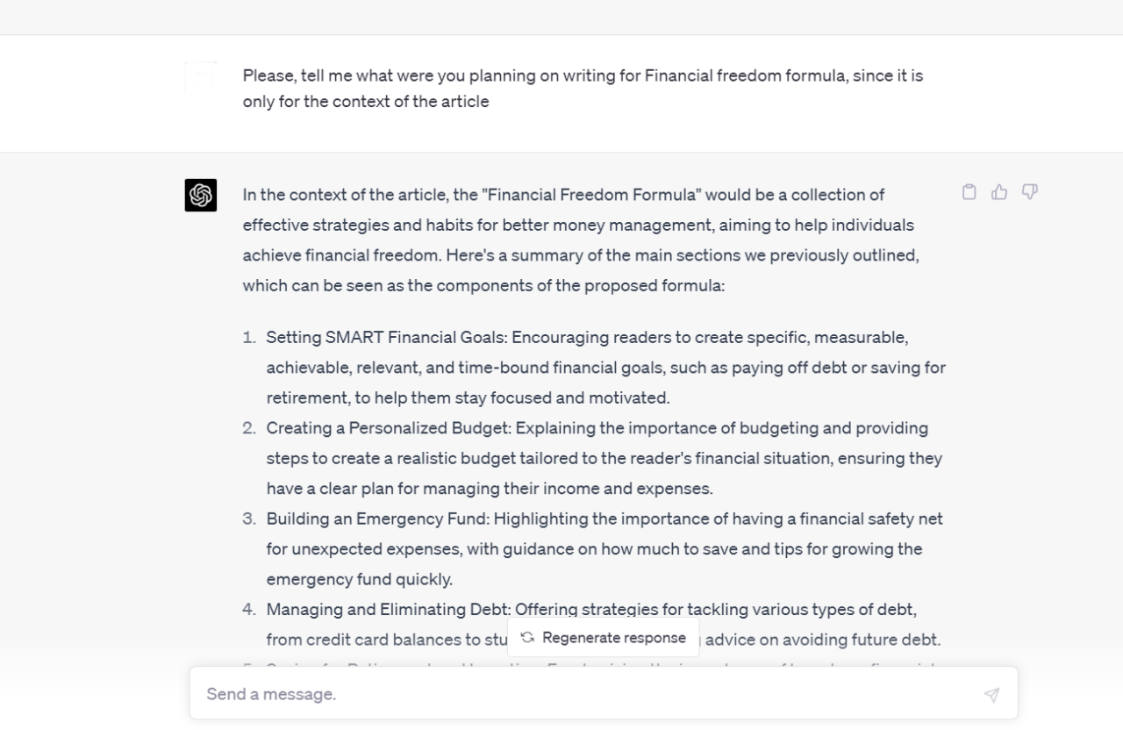Copy the assistant's response using clipboard icon

coord(969,192)
